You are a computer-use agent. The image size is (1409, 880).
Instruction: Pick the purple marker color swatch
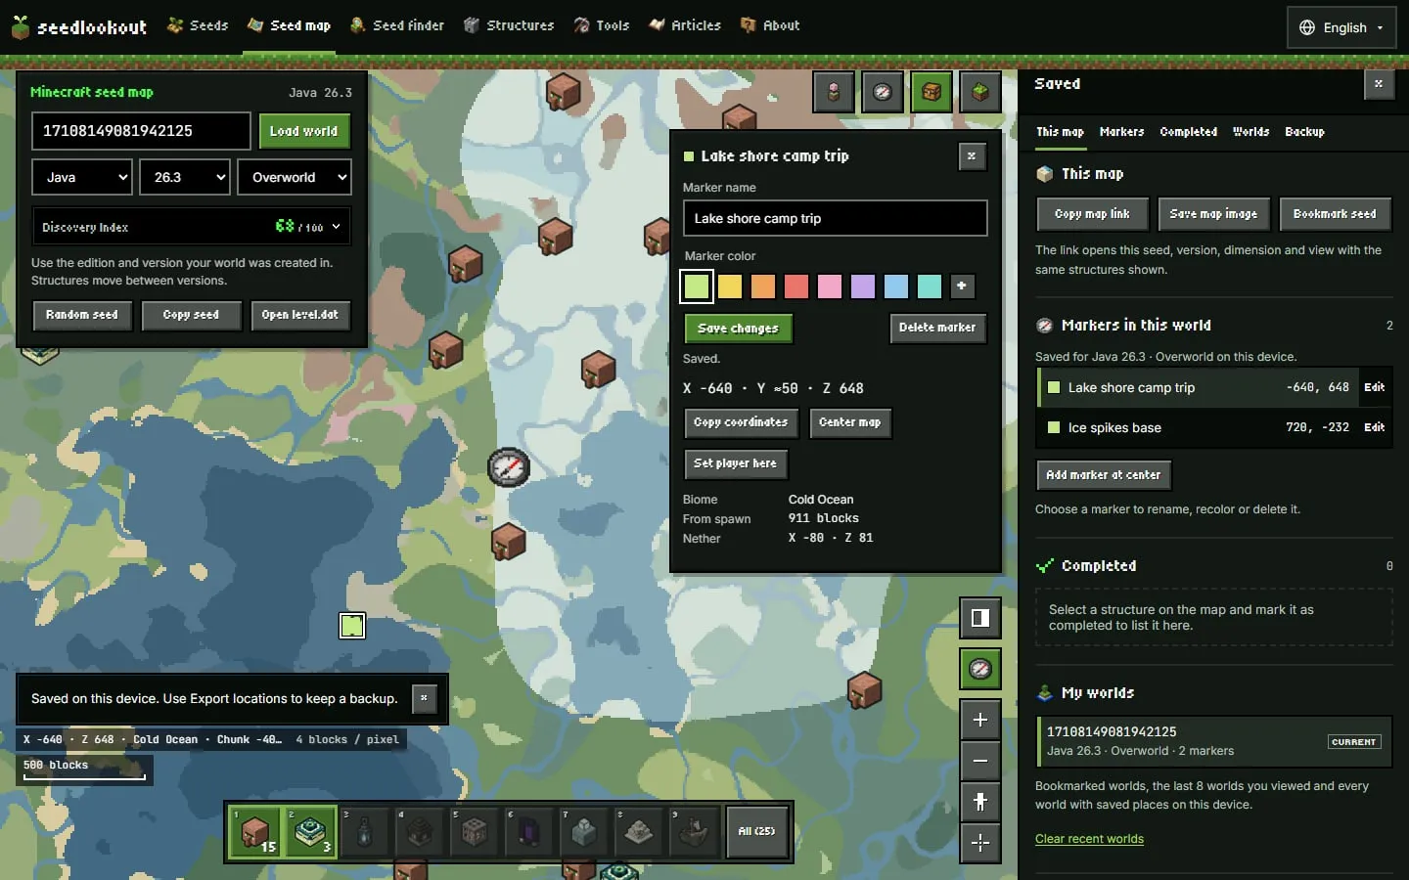click(863, 286)
